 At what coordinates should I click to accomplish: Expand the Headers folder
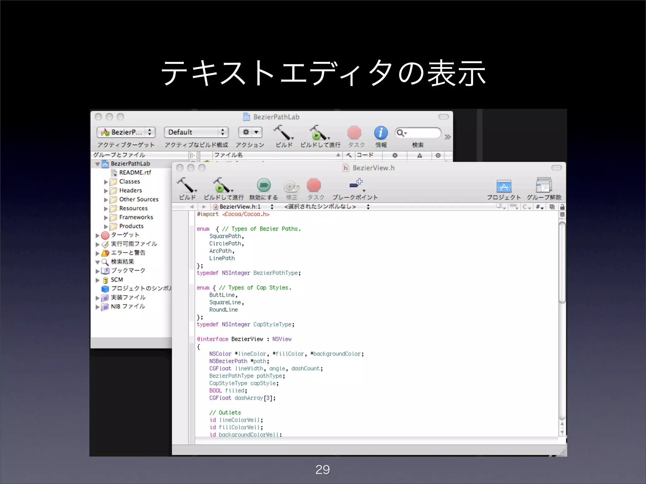pos(106,191)
